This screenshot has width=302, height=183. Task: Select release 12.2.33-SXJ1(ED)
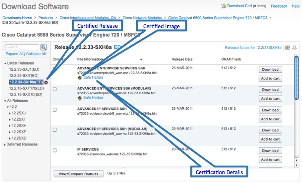pos(24,69)
